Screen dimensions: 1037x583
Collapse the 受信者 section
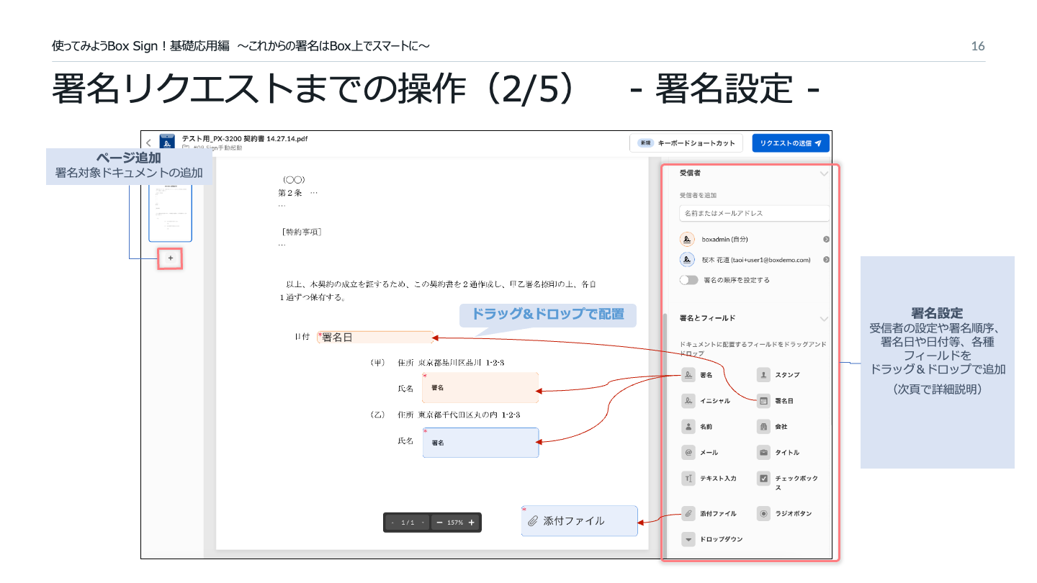pyautogui.click(x=825, y=173)
